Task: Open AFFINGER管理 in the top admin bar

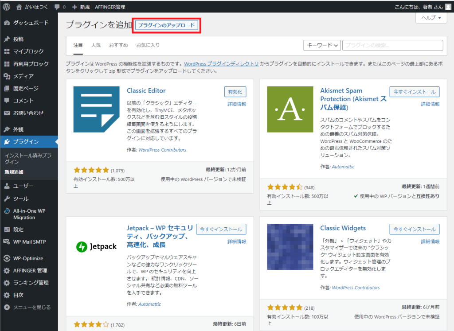Action: (110, 7)
